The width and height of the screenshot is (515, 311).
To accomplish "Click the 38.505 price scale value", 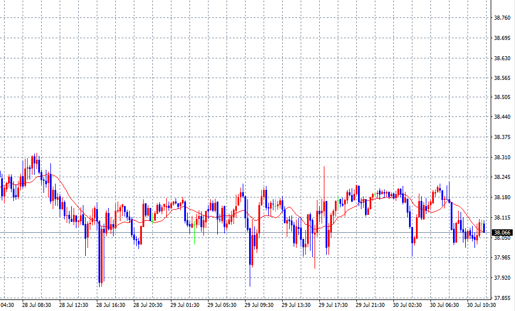I will point(502,98).
